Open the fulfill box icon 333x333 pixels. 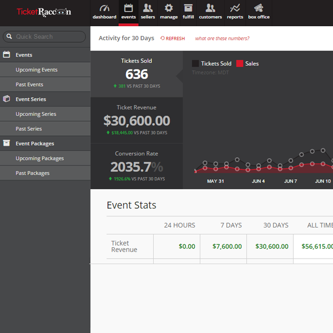click(188, 8)
